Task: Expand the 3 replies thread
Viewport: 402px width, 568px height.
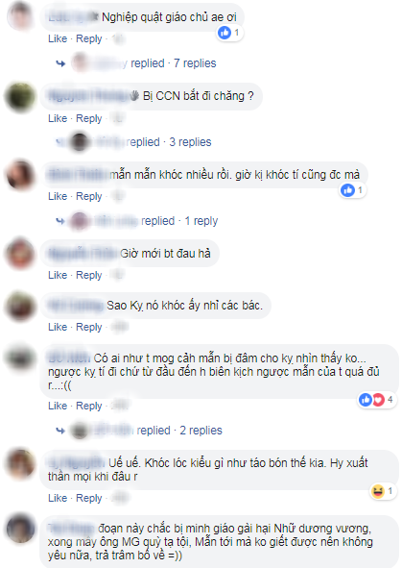Action: pyautogui.click(x=190, y=142)
